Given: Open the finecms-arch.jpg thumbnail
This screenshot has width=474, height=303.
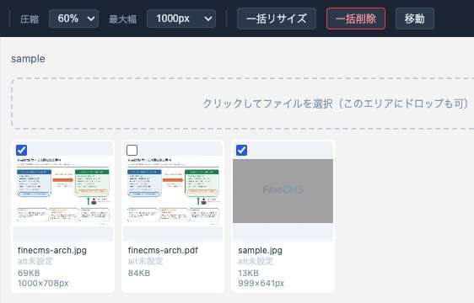Looking at the screenshot, I should [x=63, y=191].
